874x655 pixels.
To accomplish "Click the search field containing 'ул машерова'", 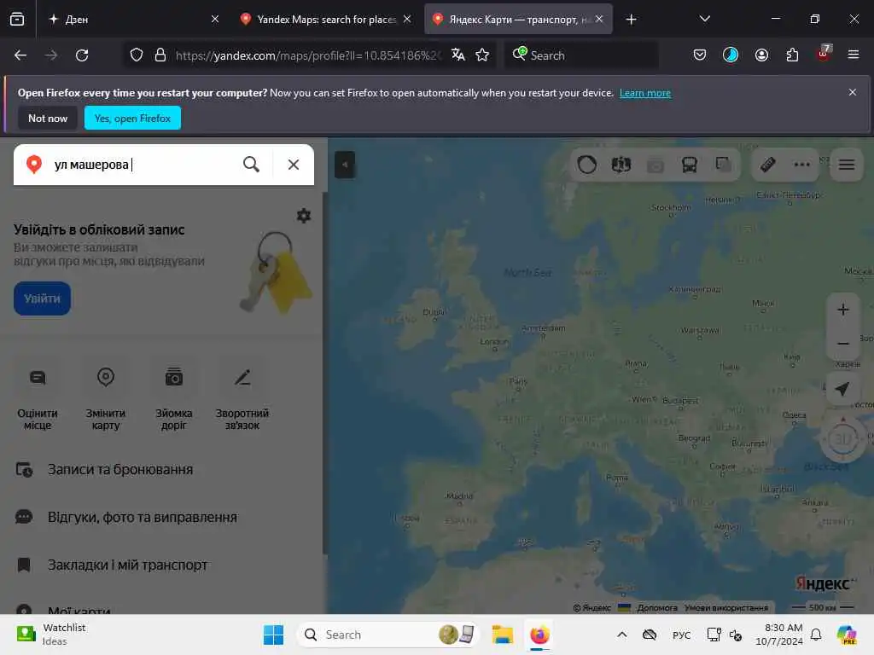I will tap(143, 165).
